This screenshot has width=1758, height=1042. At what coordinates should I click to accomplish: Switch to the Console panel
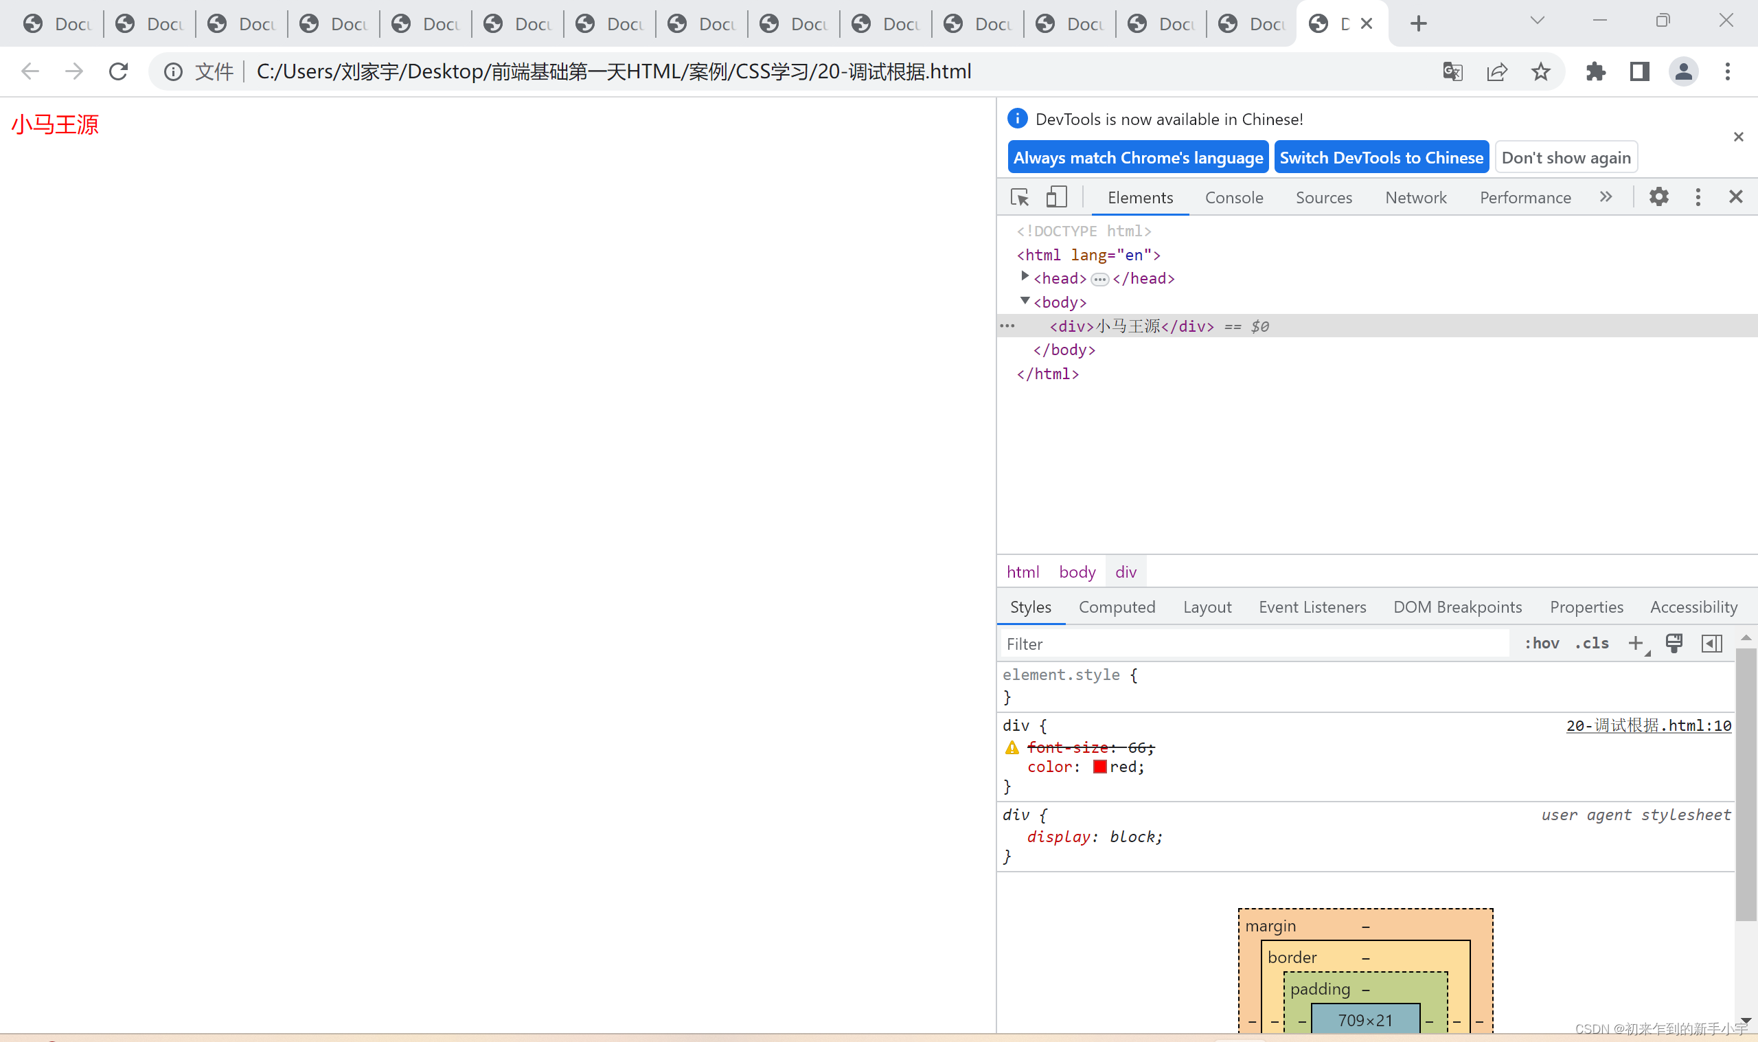click(x=1233, y=197)
